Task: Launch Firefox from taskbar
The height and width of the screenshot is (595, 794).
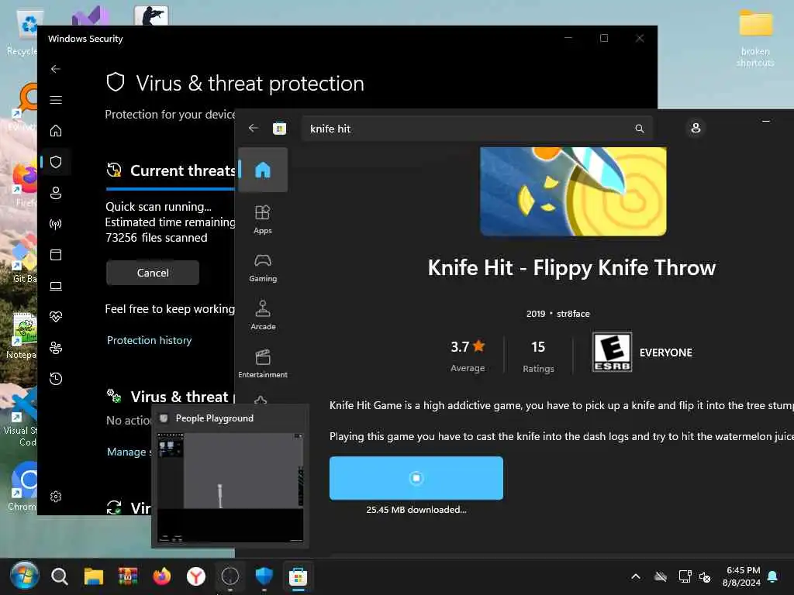Action: pyautogui.click(x=162, y=576)
